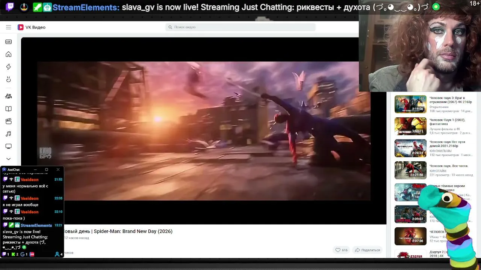Click title 'Человек паук. Все части.'
The height and width of the screenshot is (270, 481).
tap(449, 166)
